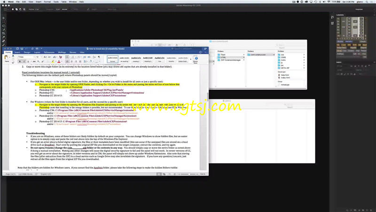Center align the paragraph in Word
Image resolution: width=376 pixels, height=212 pixels.
pos(71,62)
